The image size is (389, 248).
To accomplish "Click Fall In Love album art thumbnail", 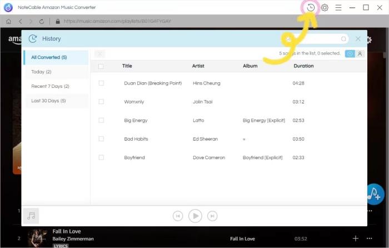I will (37, 238).
